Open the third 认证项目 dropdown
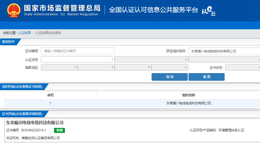Image resolution: width=260 pixels, height=143 pixels. pos(224,60)
